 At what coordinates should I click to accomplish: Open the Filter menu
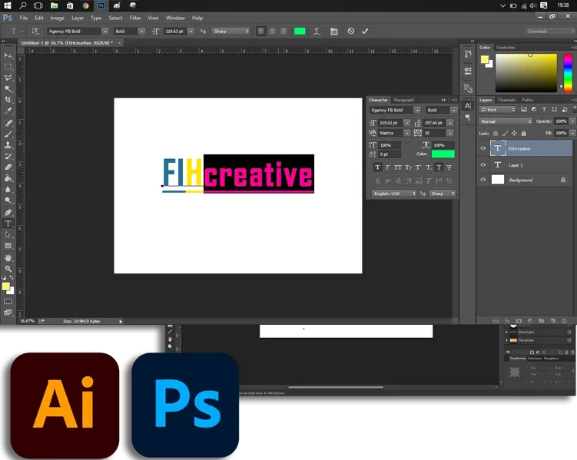click(x=135, y=18)
